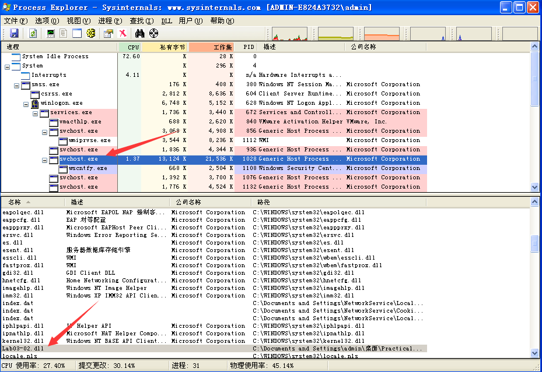Click the icon of svchost.exe PID 936
The height and width of the screenshot is (372, 542).
coord(53,150)
